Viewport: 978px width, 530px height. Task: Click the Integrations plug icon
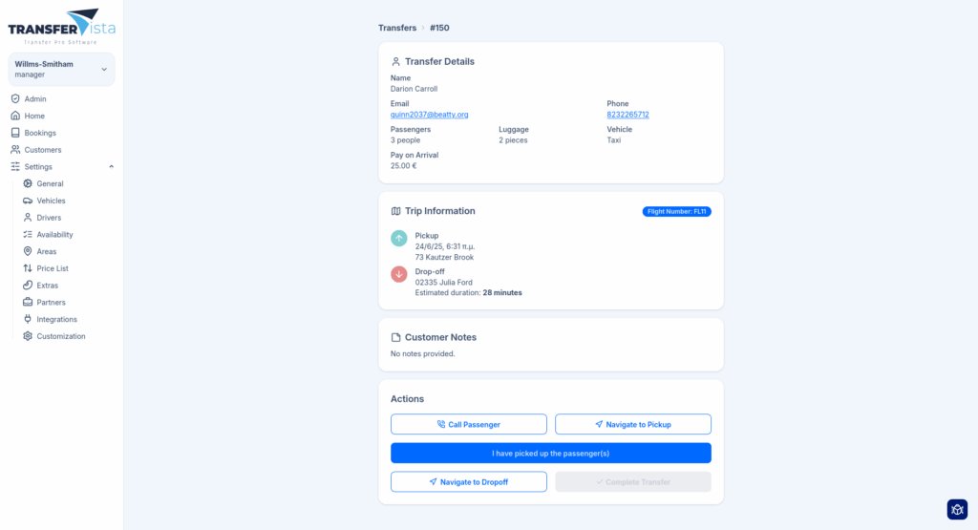28,319
